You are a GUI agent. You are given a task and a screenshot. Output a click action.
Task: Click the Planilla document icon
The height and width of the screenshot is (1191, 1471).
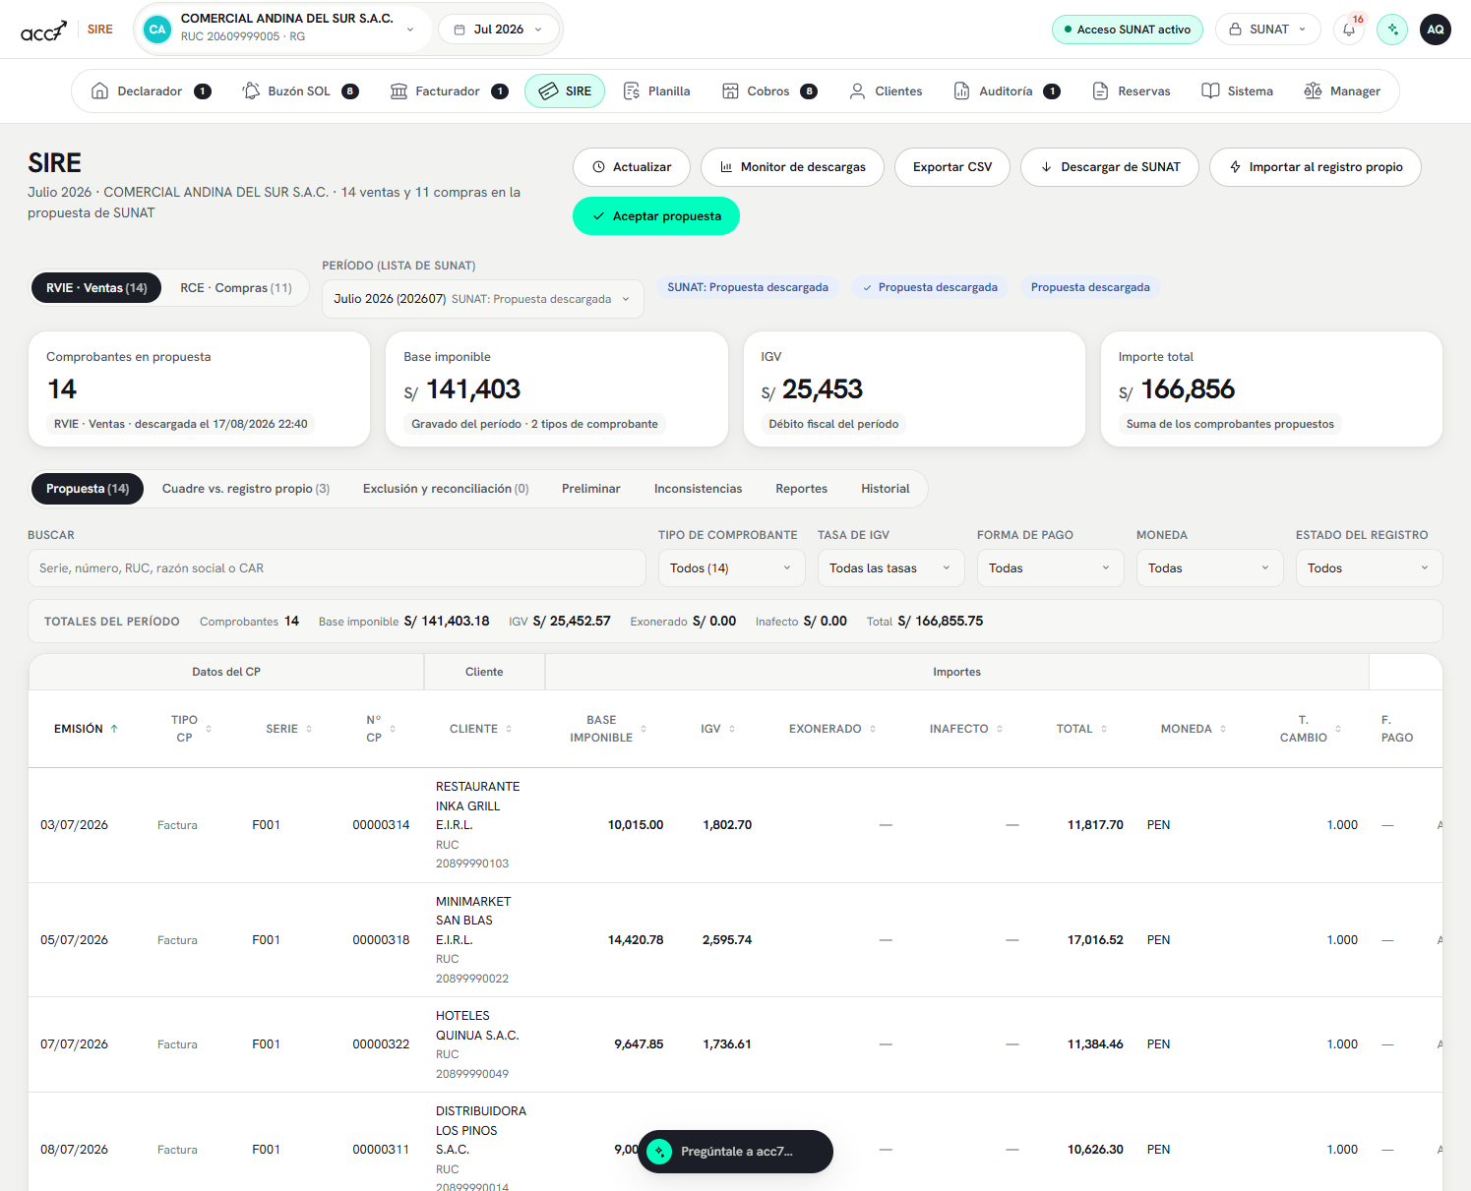pos(632,91)
